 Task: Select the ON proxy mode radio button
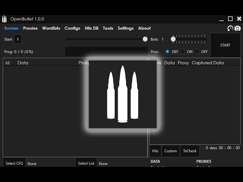[x=182, y=52]
